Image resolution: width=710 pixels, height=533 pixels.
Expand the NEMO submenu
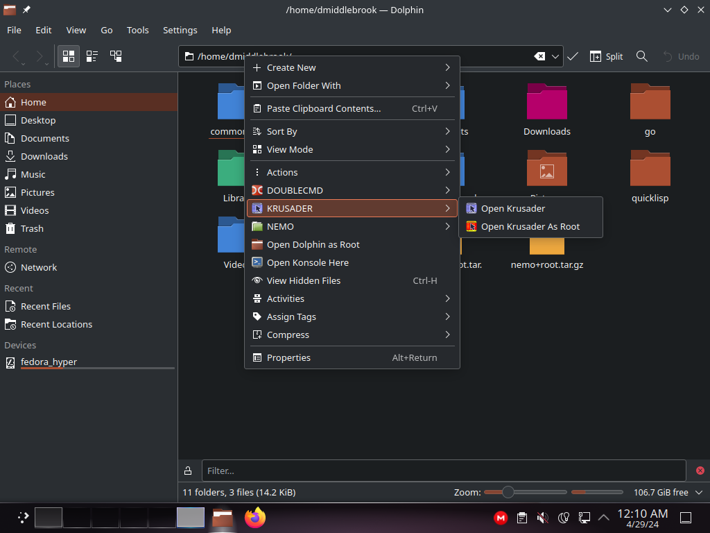pyautogui.click(x=352, y=227)
